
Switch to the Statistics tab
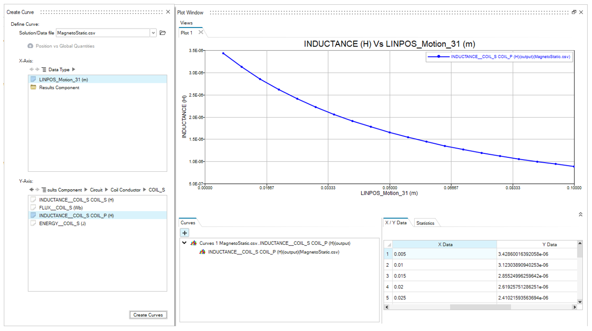click(425, 223)
